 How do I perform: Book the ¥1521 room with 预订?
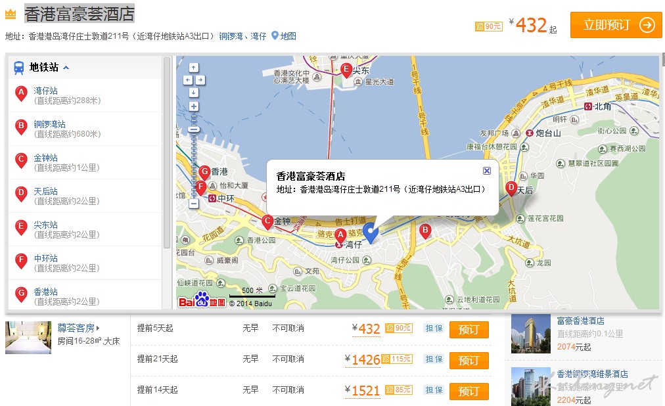(469, 392)
